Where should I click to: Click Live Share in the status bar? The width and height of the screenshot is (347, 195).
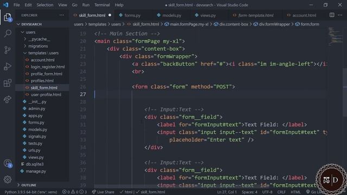[103, 192]
